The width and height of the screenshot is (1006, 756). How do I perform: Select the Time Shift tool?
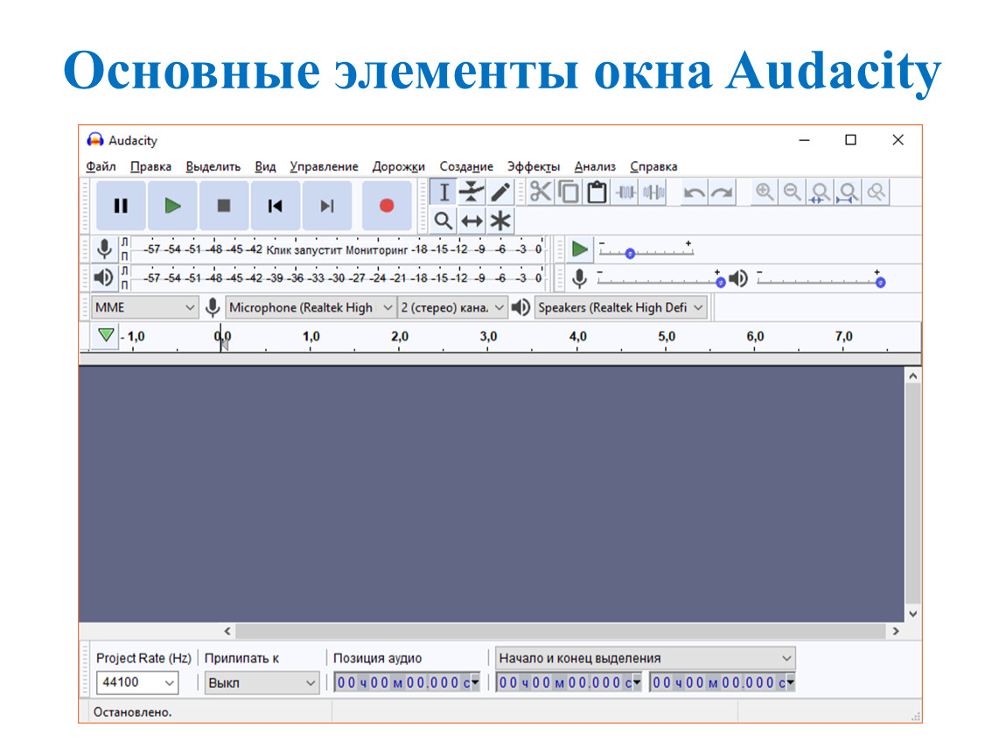[472, 220]
